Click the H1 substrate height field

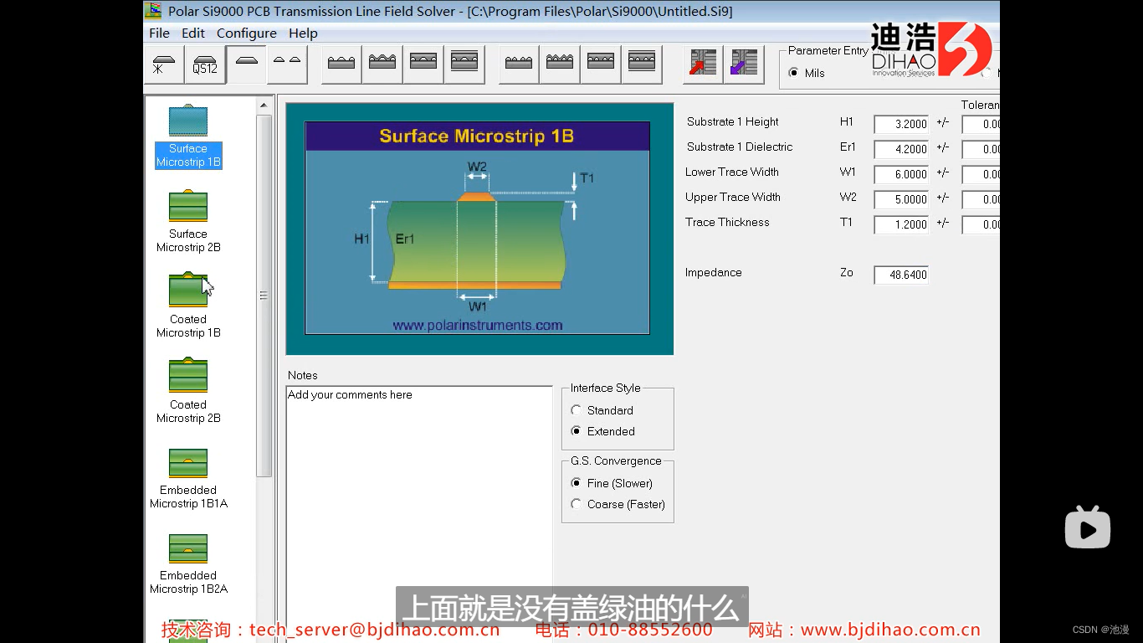pos(901,124)
